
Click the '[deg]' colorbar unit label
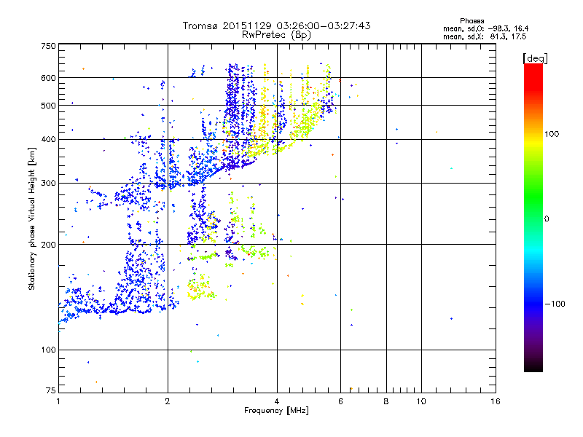click(x=535, y=58)
